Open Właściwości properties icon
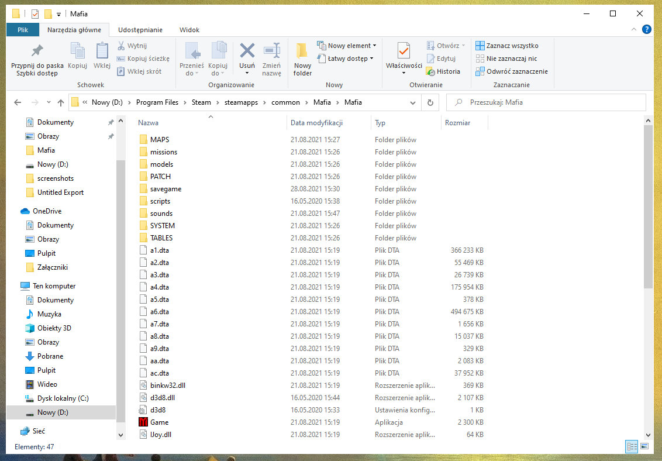The width and height of the screenshot is (662, 461). click(404, 51)
